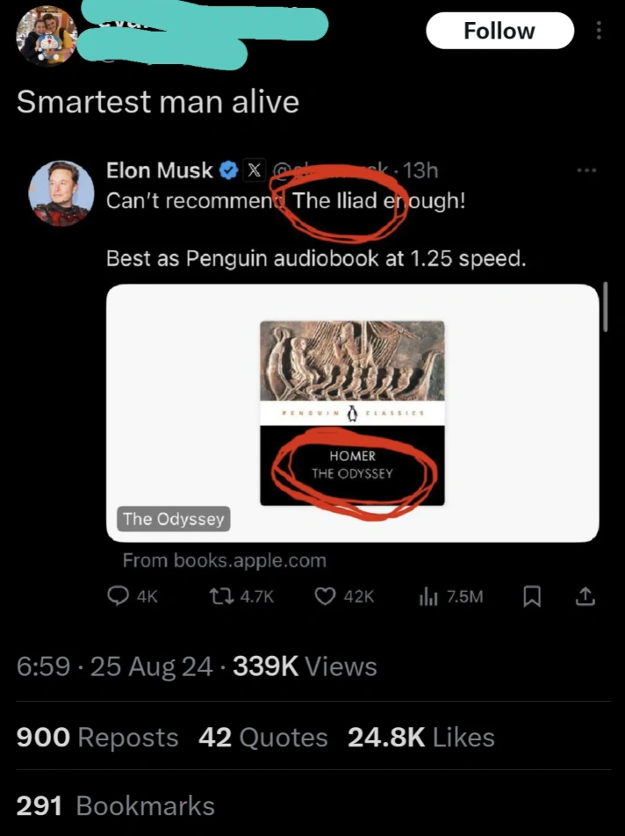
Task: Repost using the retweet arrows icon
Action: tap(220, 597)
